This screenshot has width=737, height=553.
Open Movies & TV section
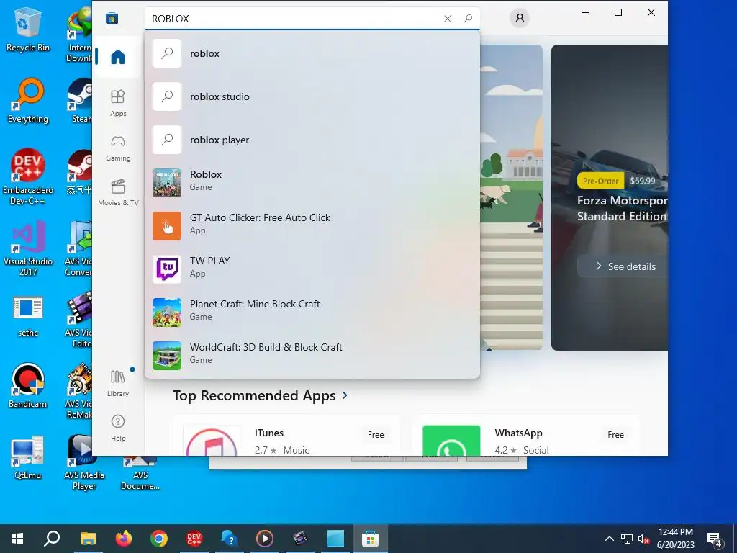(x=118, y=192)
